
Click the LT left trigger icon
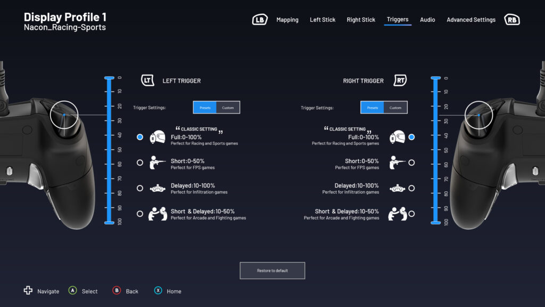coord(147,80)
